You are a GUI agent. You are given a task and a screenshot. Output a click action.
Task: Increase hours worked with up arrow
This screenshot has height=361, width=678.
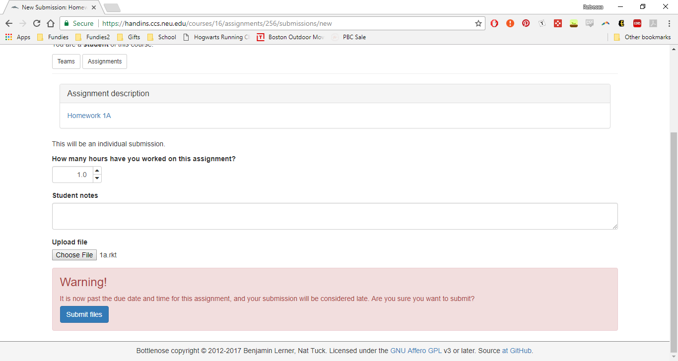97,171
